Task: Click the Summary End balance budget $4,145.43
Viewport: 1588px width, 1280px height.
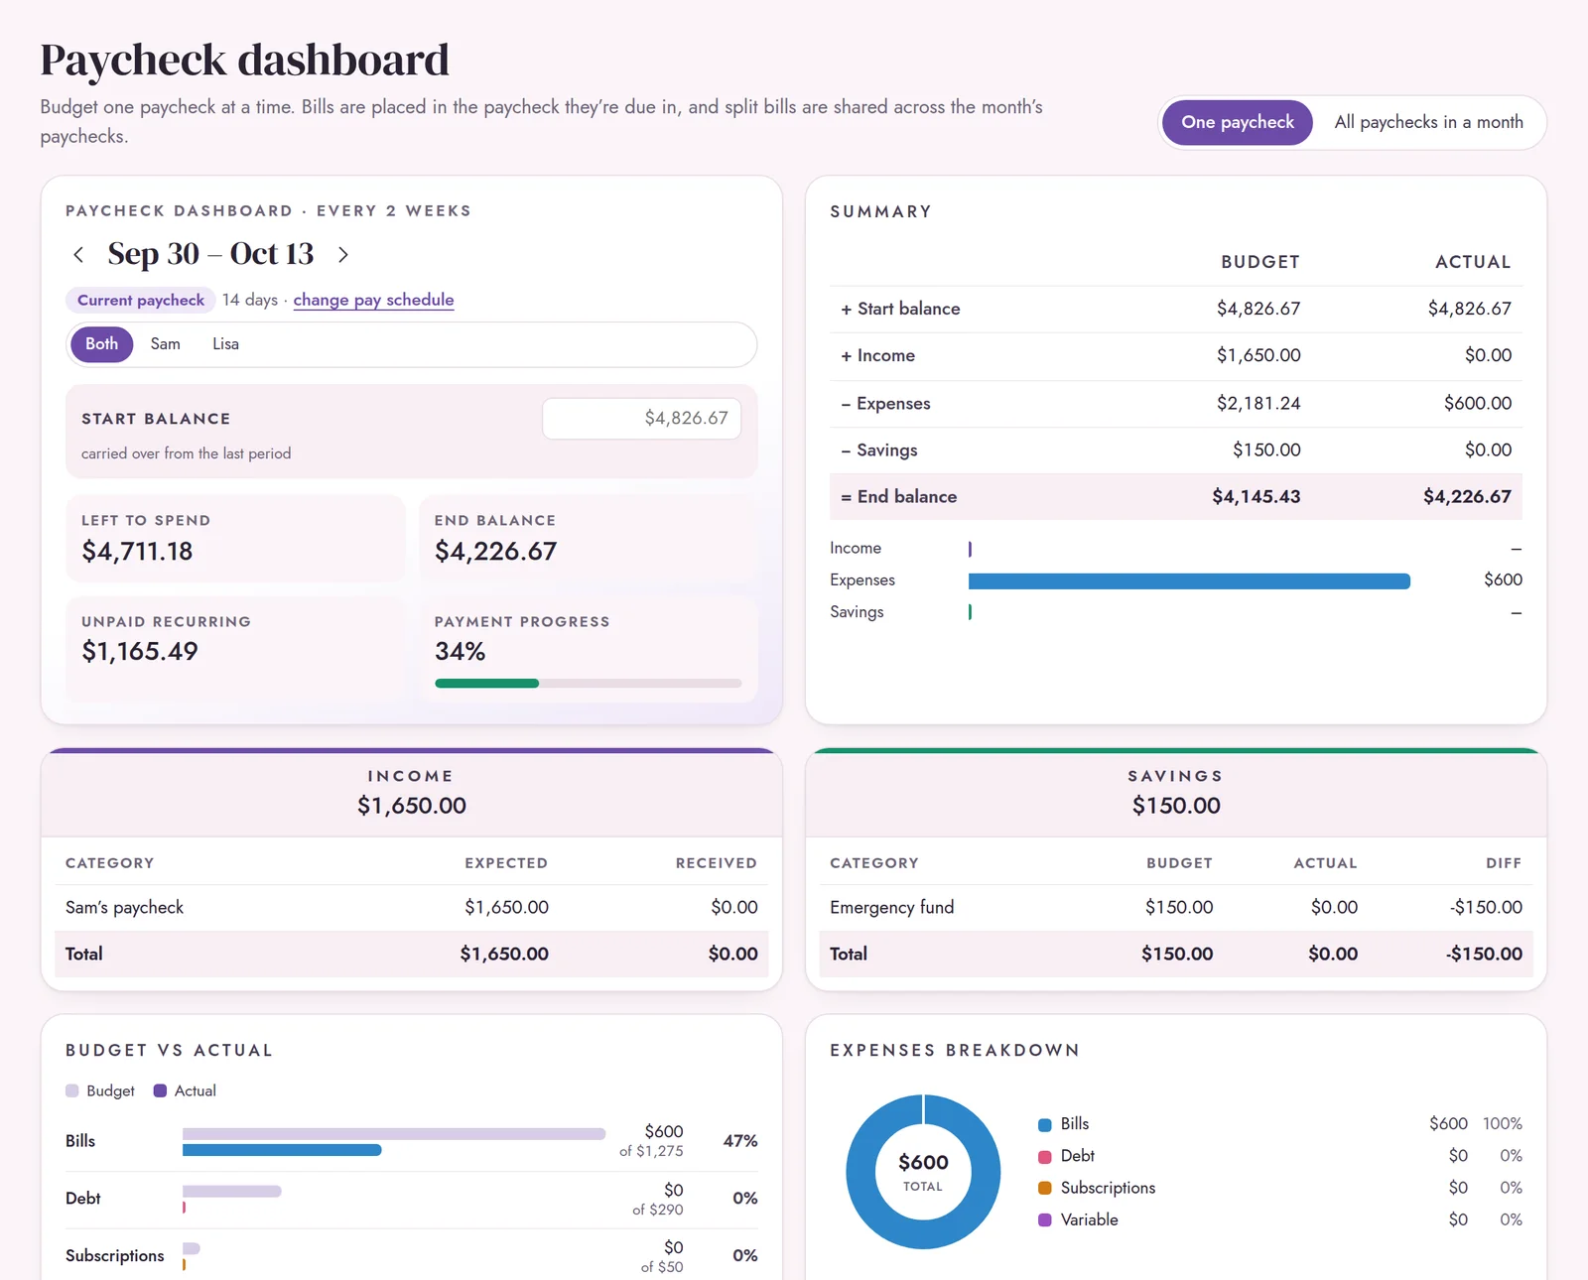Action: coord(1256,496)
